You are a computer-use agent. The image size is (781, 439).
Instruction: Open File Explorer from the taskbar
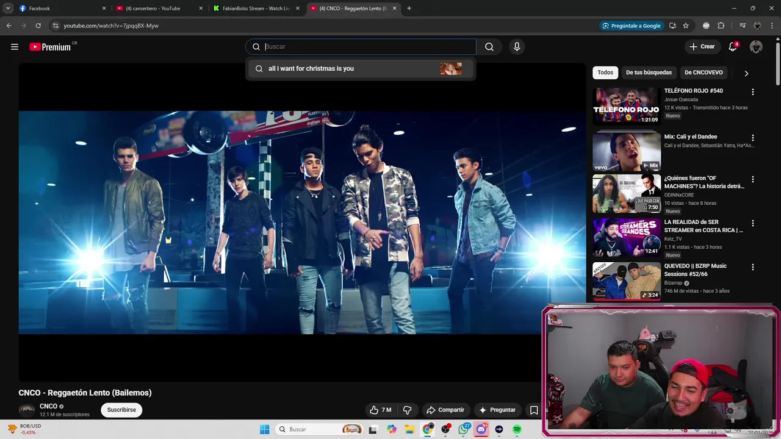409,429
